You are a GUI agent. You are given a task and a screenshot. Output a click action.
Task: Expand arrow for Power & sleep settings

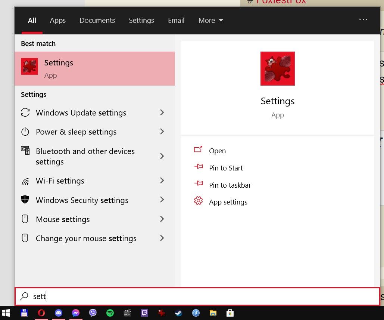(x=162, y=132)
